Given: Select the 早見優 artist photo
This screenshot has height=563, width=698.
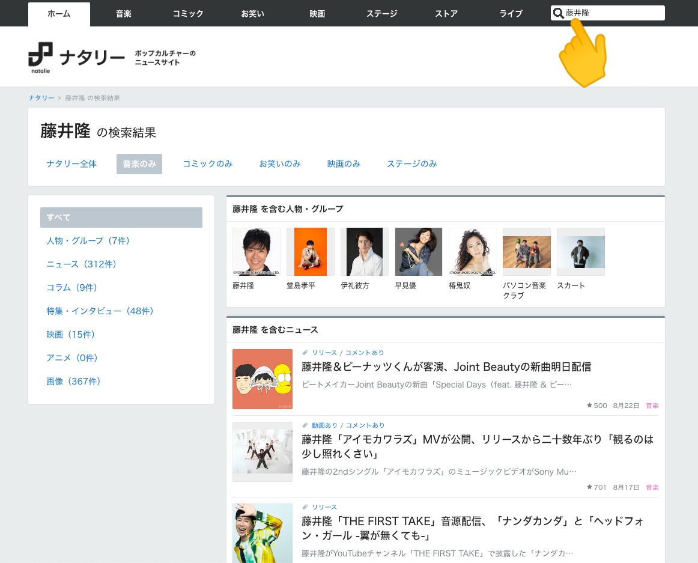Looking at the screenshot, I should pyautogui.click(x=418, y=252).
